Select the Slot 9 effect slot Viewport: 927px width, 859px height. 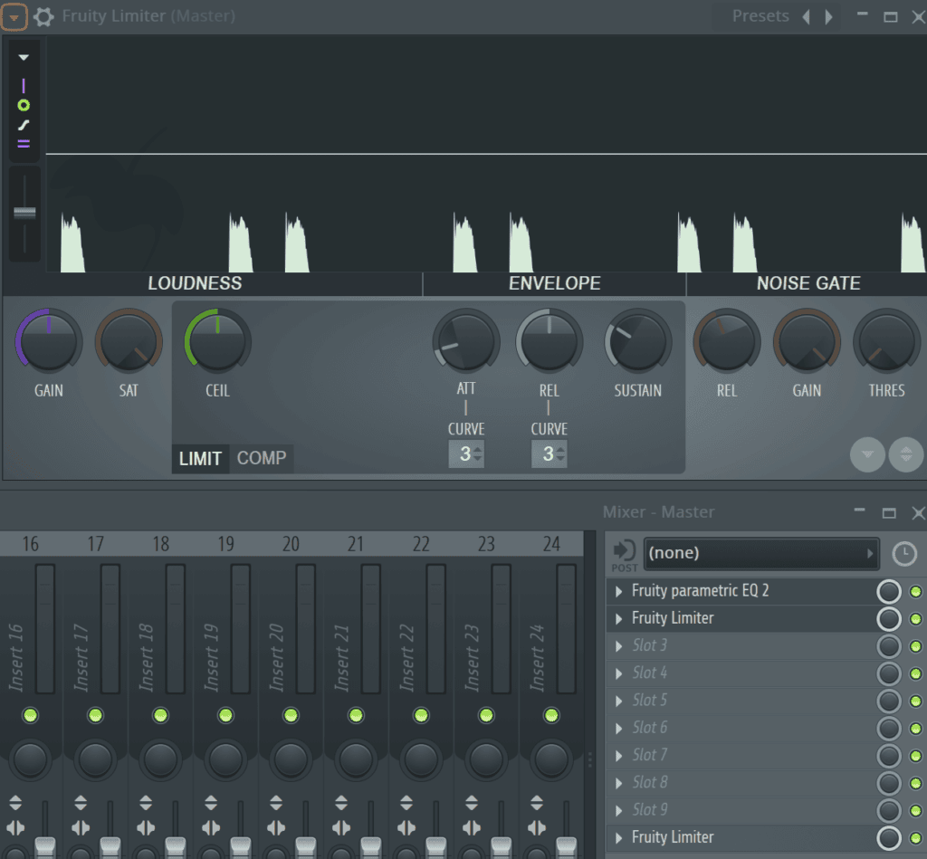pyautogui.click(x=741, y=810)
